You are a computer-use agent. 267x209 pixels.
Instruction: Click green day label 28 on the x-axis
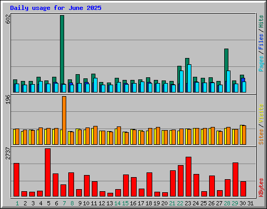[227, 203]
